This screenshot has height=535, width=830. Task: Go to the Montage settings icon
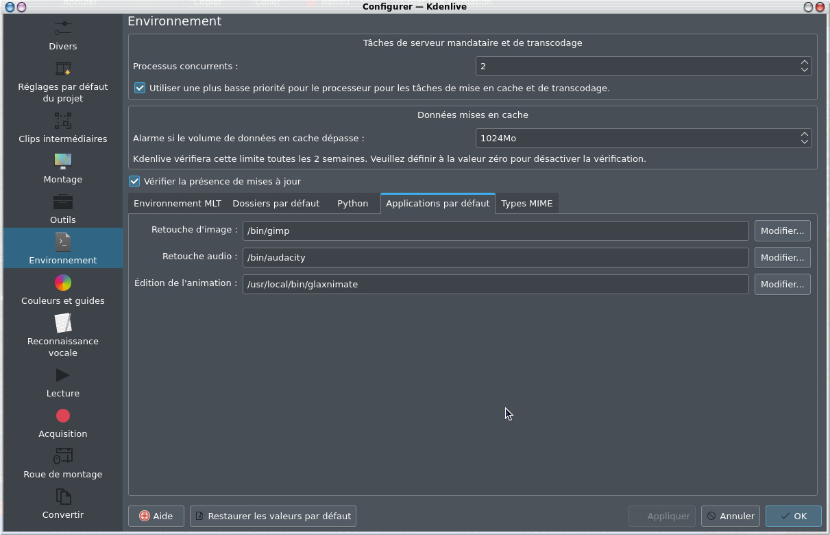click(63, 162)
